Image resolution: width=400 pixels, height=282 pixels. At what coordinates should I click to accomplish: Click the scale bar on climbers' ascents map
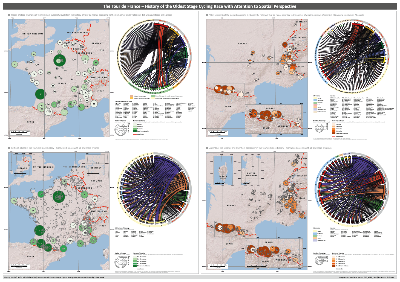(x=218, y=132)
